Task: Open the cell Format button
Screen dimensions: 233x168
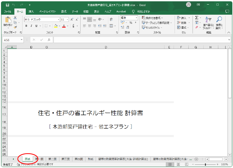Action: [x=183, y=27]
